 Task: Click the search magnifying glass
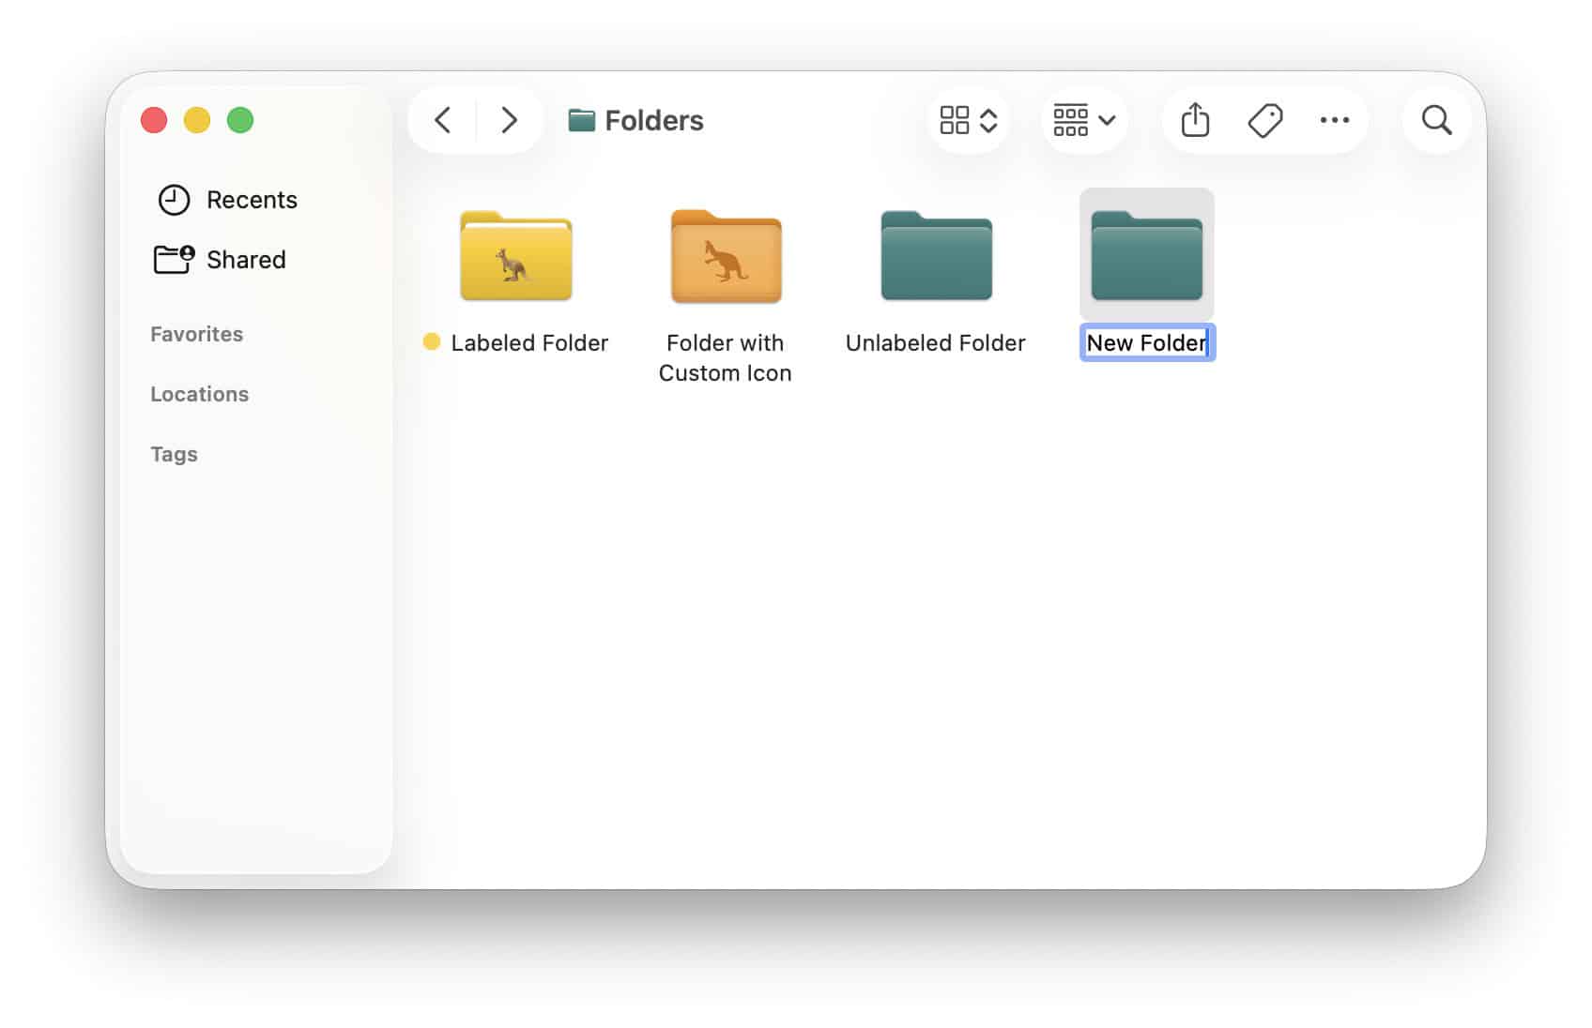pyautogui.click(x=1436, y=120)
